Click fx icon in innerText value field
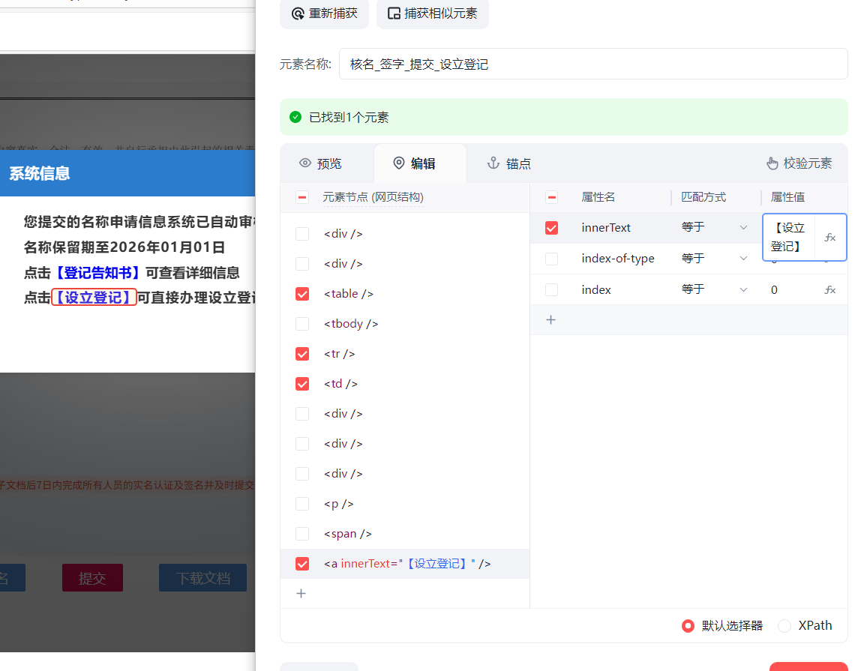 pyautogui.click(x=830, y=238)
